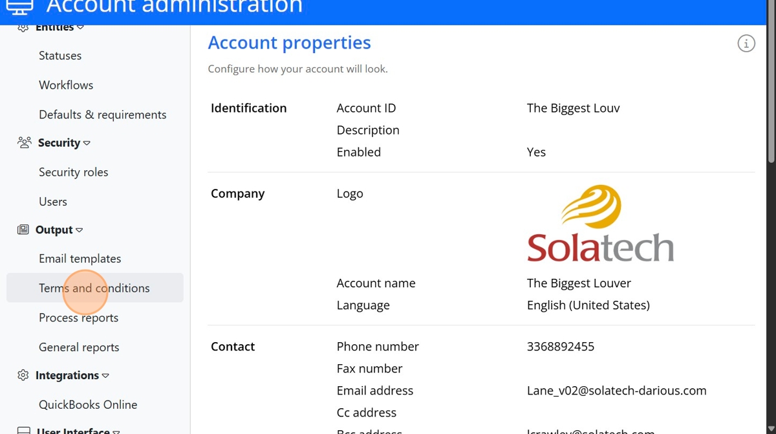The height and width of the screenshot is (434, 776).
Task: Click the info icon beside Account properties
Action: [x=746, y=44]
